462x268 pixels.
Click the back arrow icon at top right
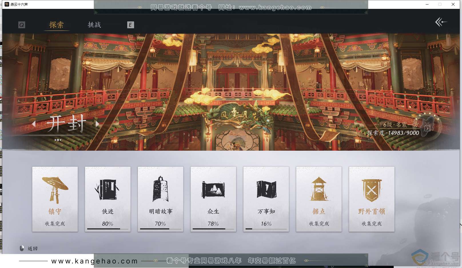point(441,22)
